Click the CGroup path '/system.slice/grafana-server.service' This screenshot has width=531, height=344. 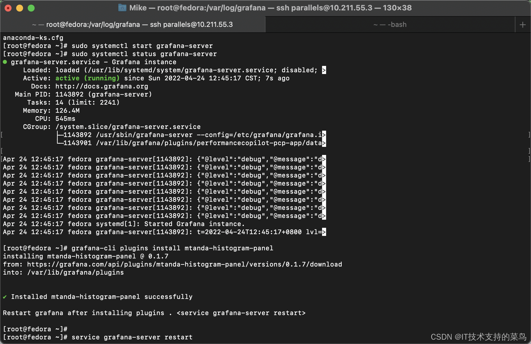(128, 127)
